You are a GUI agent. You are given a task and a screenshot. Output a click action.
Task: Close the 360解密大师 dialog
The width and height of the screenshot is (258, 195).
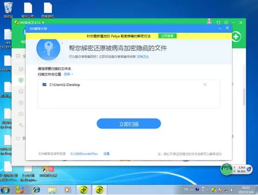pos(227,28)
